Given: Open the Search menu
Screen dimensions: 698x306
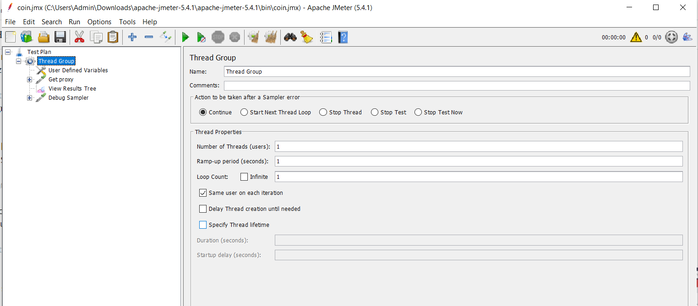Looking at the screenshot, I should click(x=52, y=21).
